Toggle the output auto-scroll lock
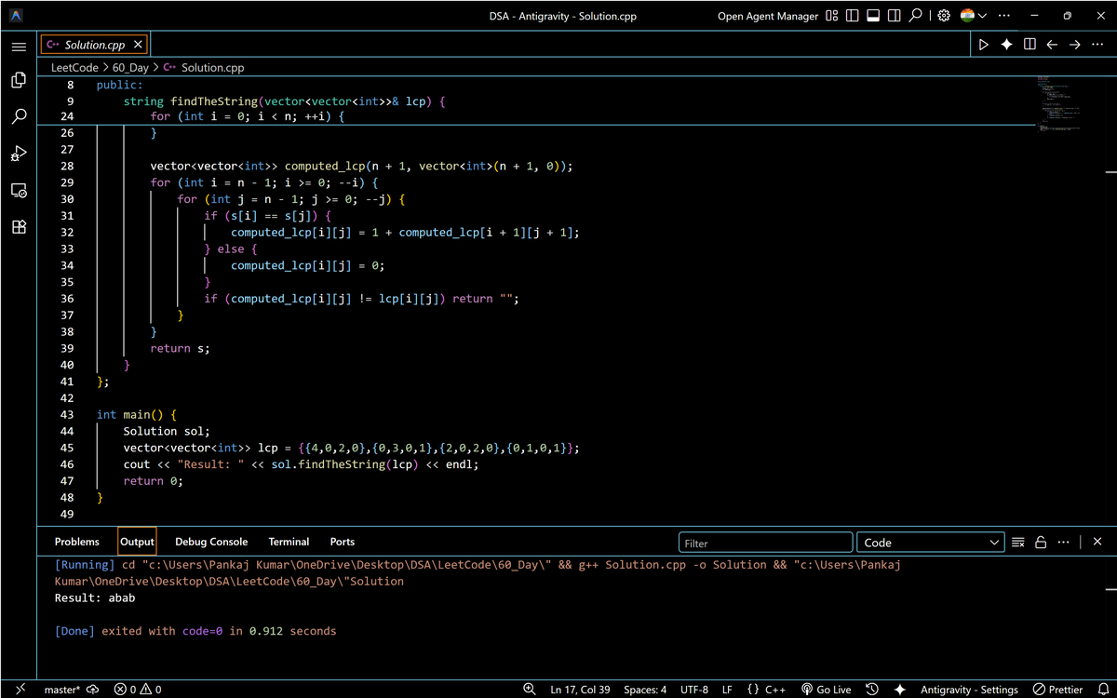 pos(1041,542)
